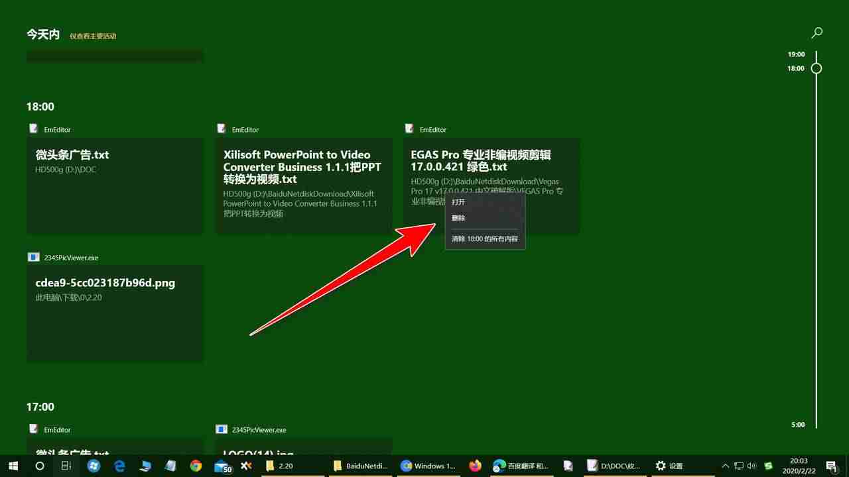Open the Microsoft Edge taskbar icon
The image size is (849, 477).
(x=119, y=466)
